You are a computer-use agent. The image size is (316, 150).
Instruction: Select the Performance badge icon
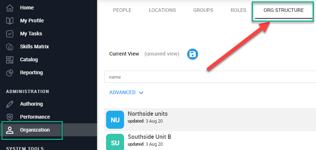pyautogui.click(x=10, y=117)
